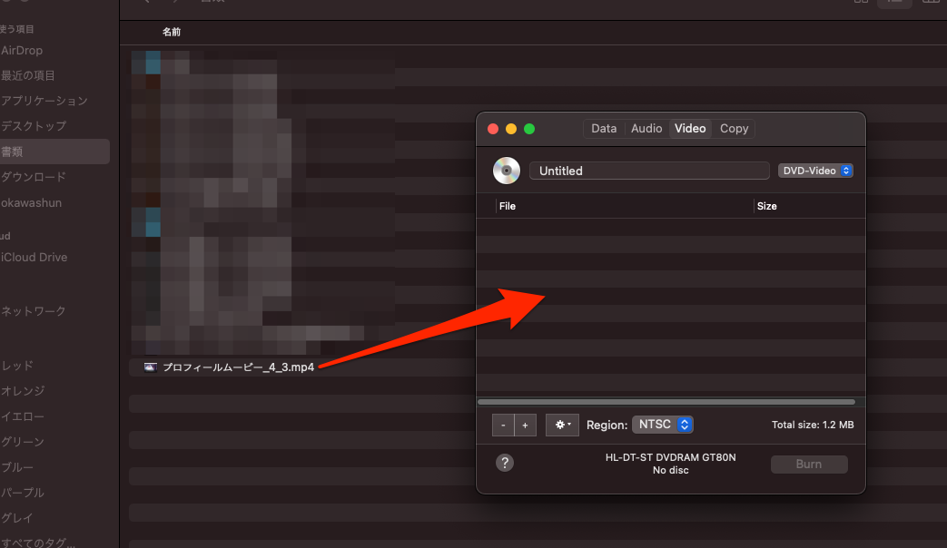This screenshot has width=947, height=548.
Task: Minimize the Burn window with the yellow button
Action: pos(511,129)
